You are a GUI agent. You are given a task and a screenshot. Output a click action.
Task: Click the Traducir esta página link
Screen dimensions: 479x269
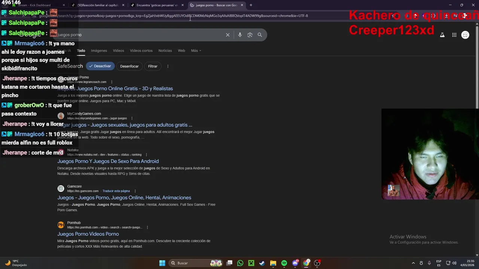pos(116,191)
